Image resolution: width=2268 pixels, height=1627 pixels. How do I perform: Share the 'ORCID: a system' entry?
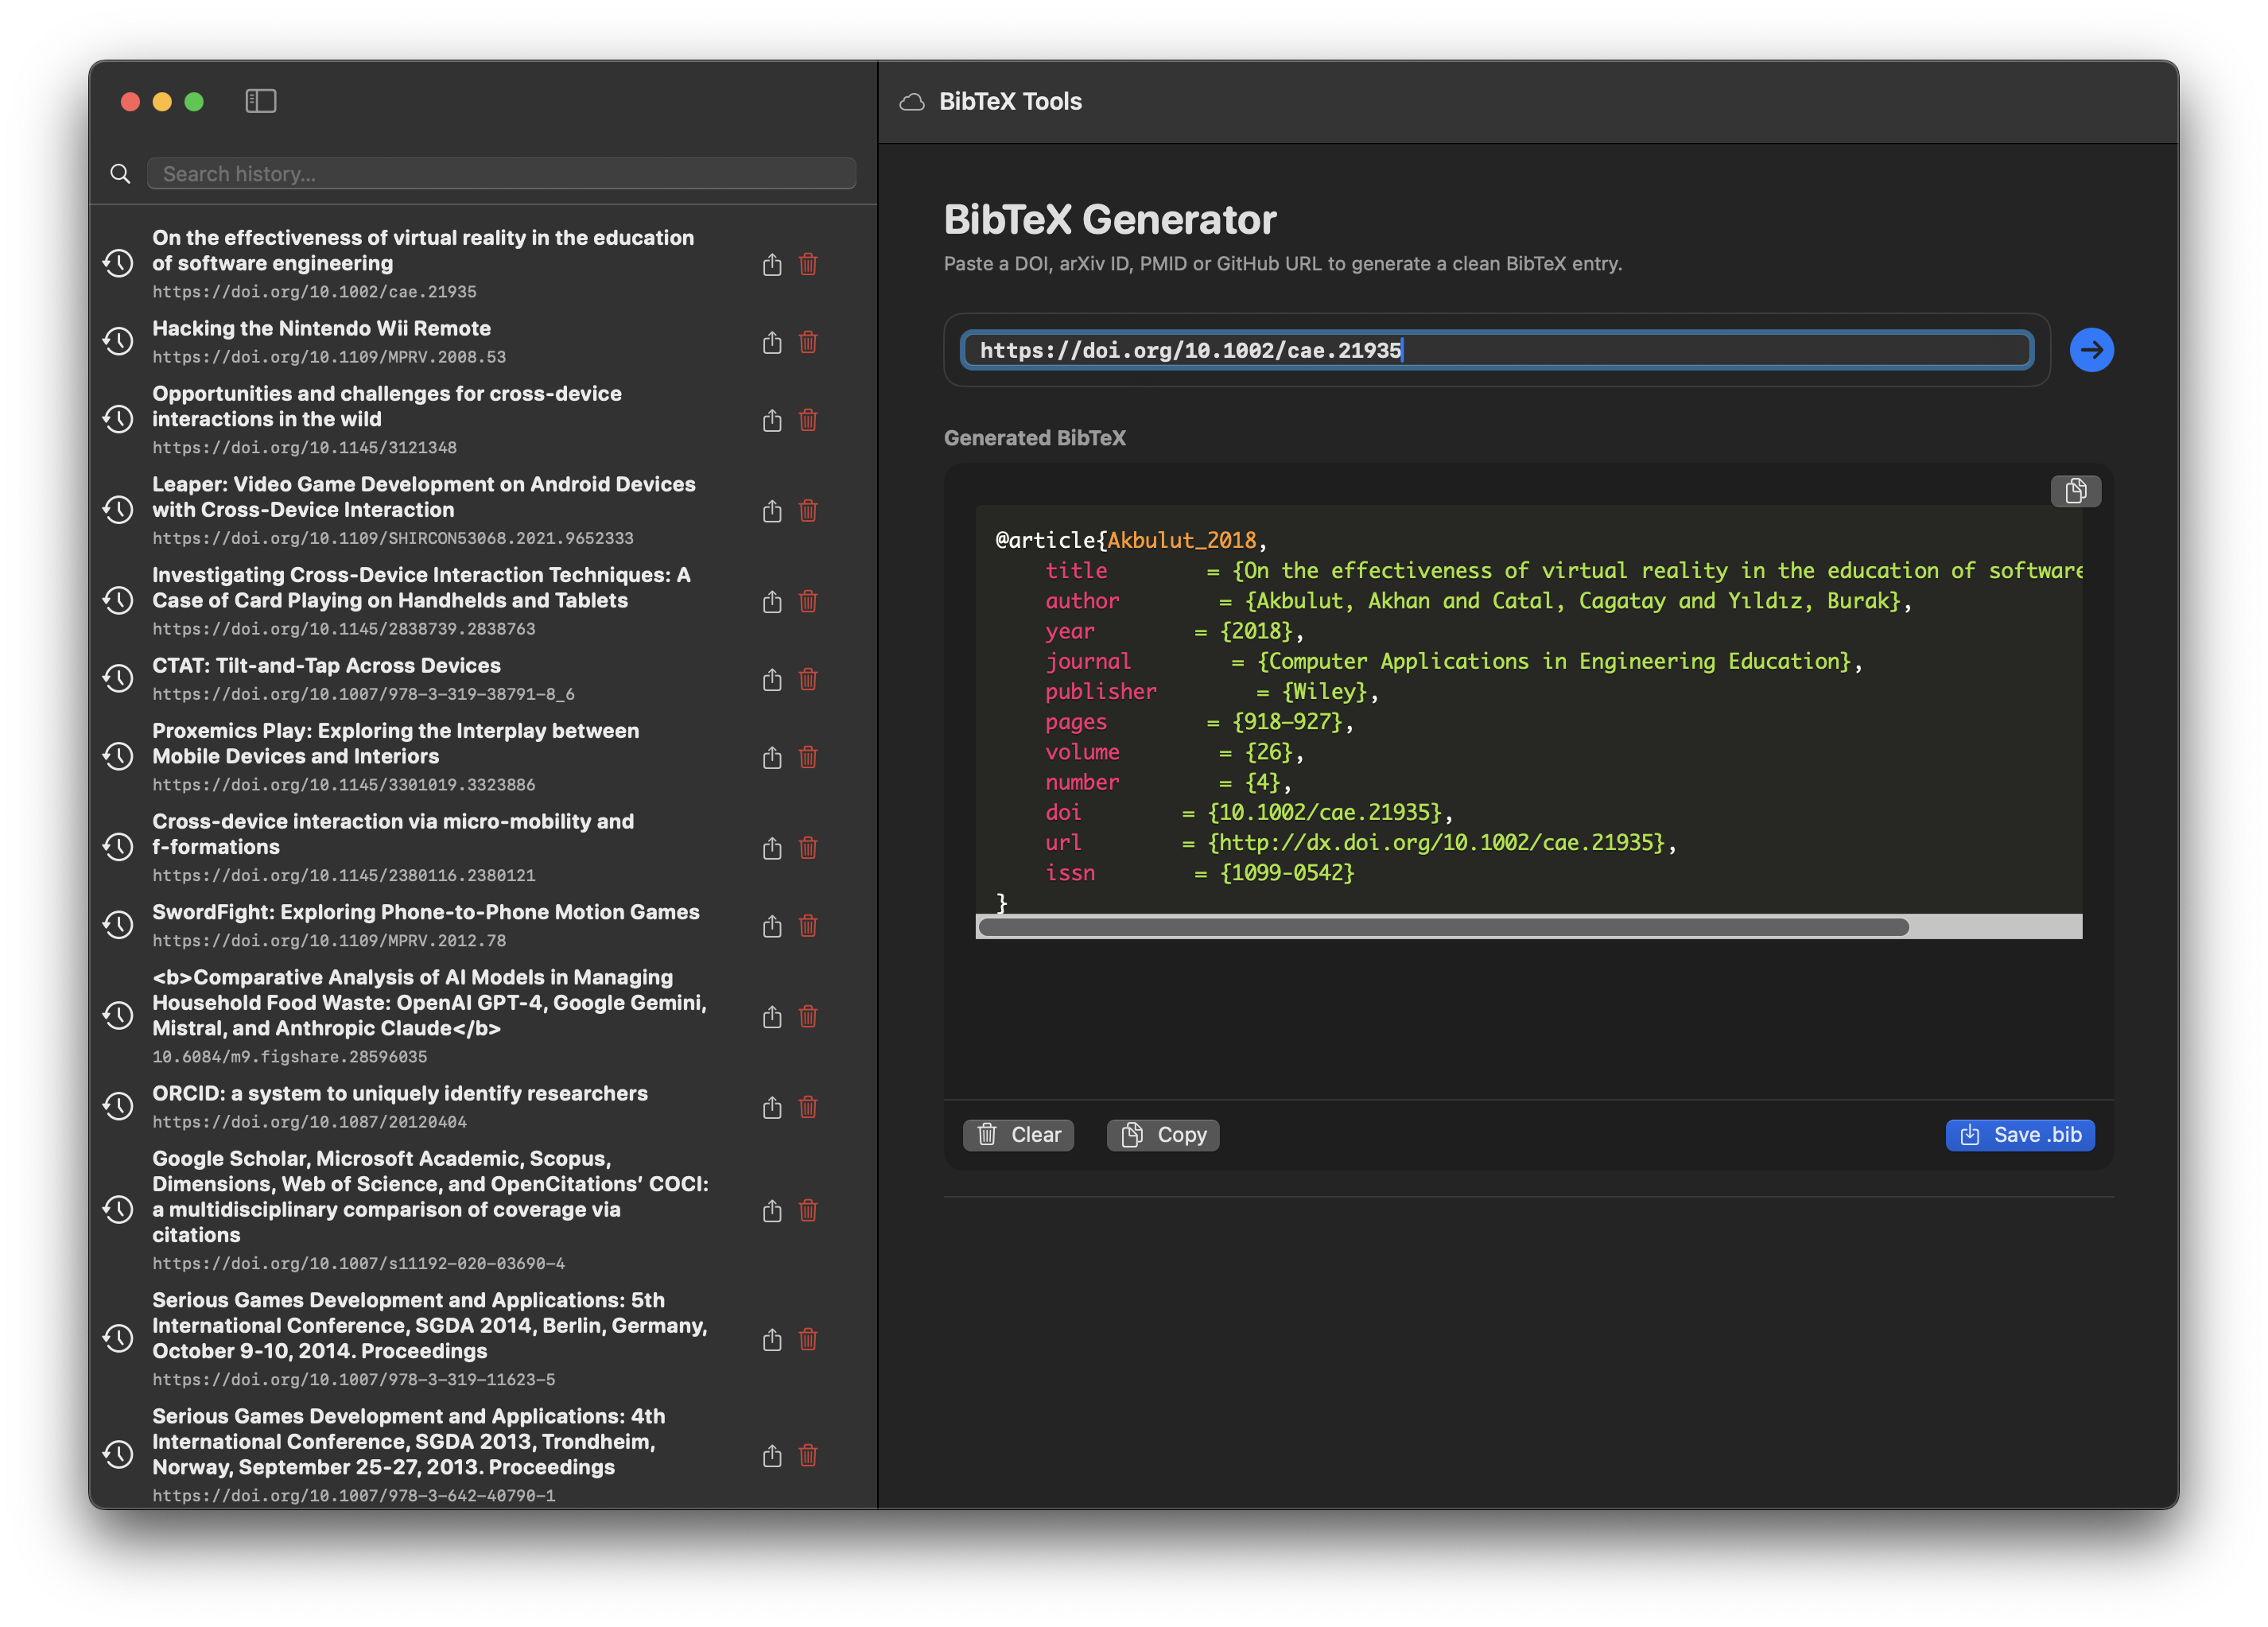click(x=772, y=1107)
